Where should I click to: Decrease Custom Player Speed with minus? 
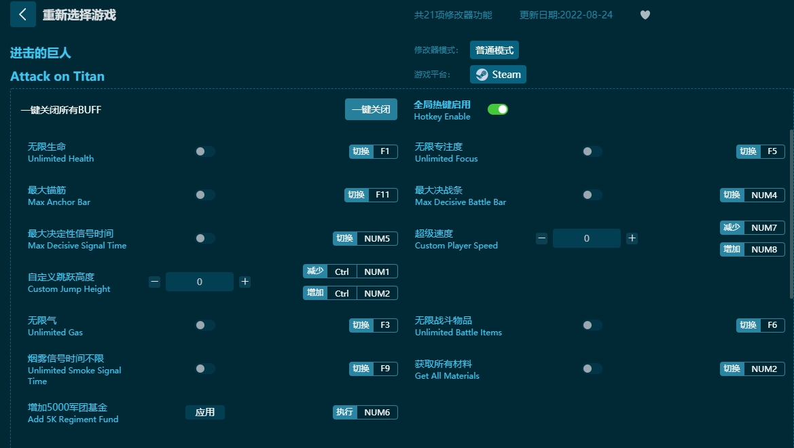(542, 238)
